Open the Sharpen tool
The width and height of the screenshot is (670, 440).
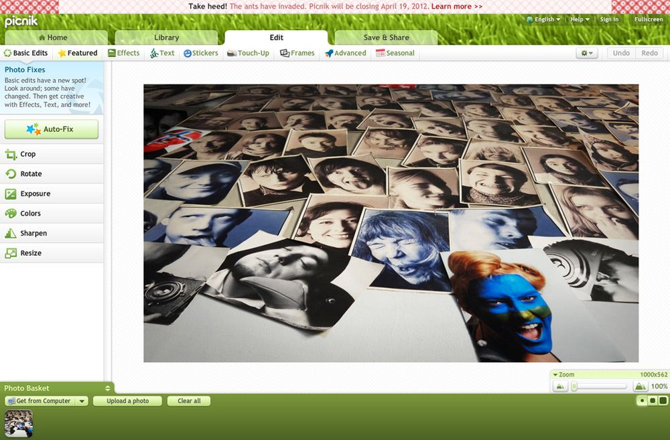(x=52, y=233)
